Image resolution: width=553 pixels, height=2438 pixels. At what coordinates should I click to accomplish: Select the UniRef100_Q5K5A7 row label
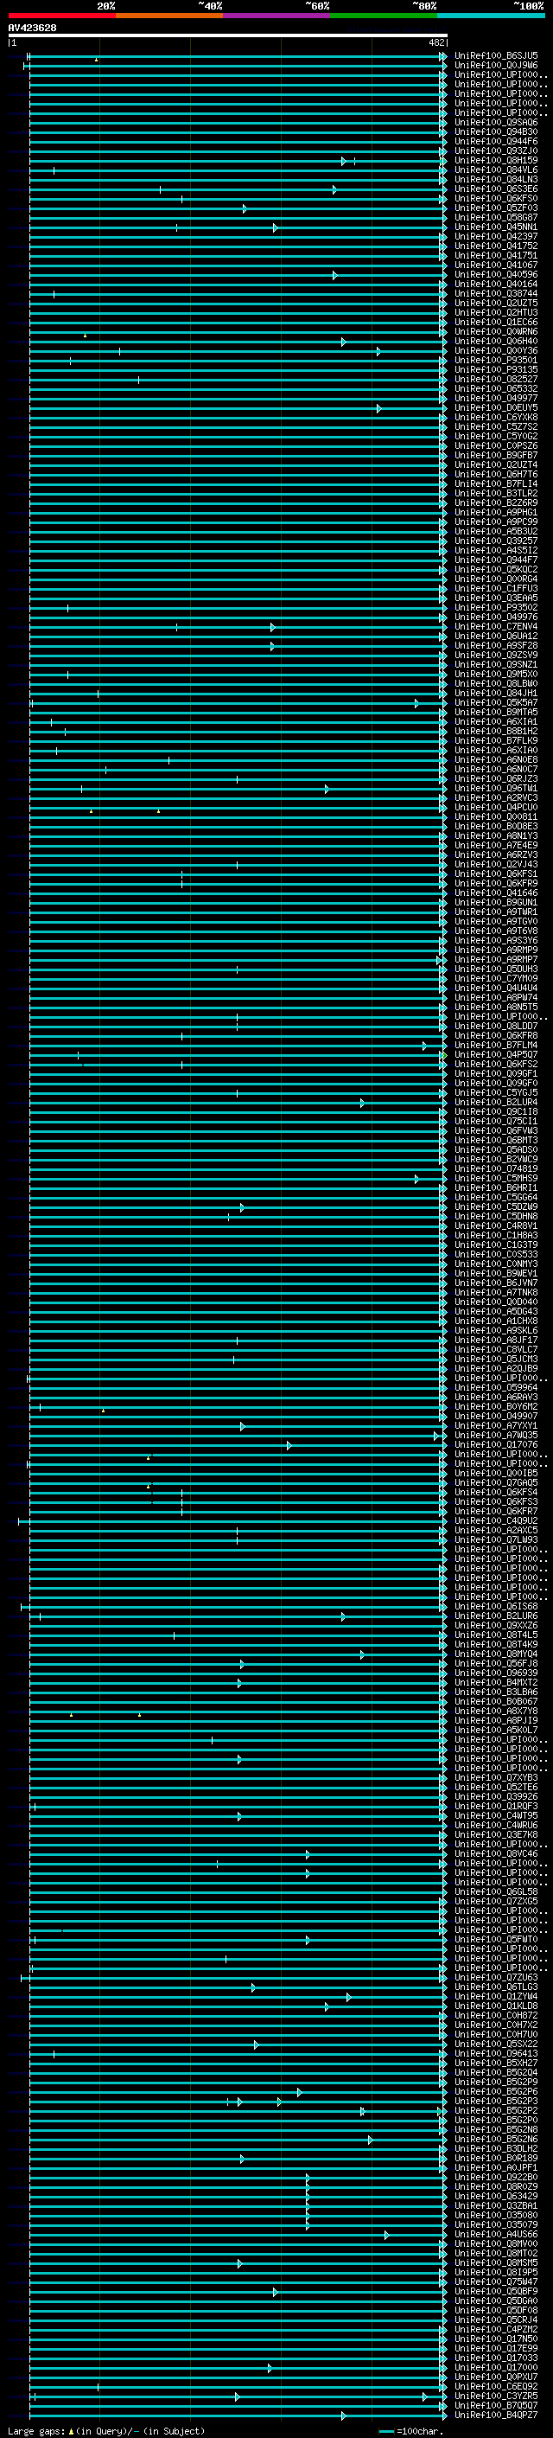(x=496, y=702)
